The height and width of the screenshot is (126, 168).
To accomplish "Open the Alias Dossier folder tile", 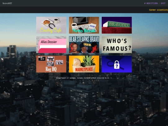I will pyautogui.click(x=51, y=44).
